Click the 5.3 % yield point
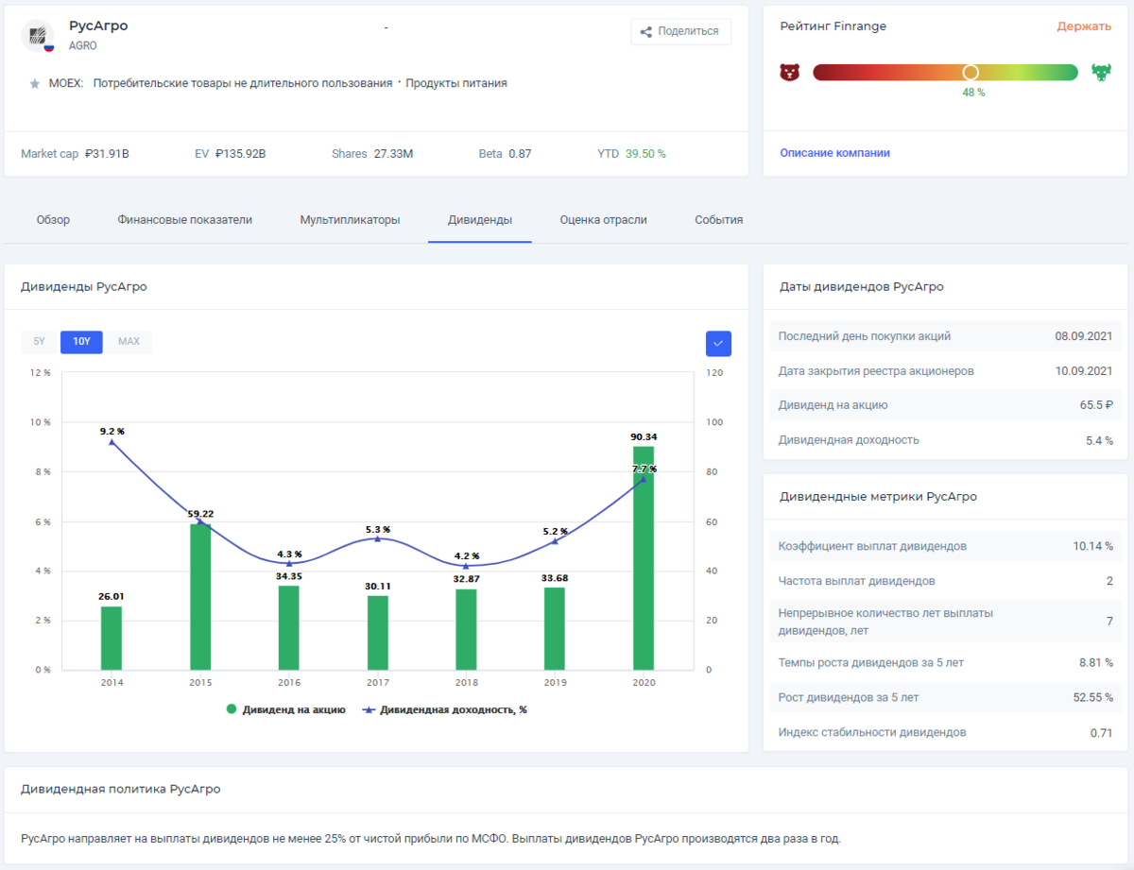Viewport: 1134px width, 870px height. click(377, 538)
